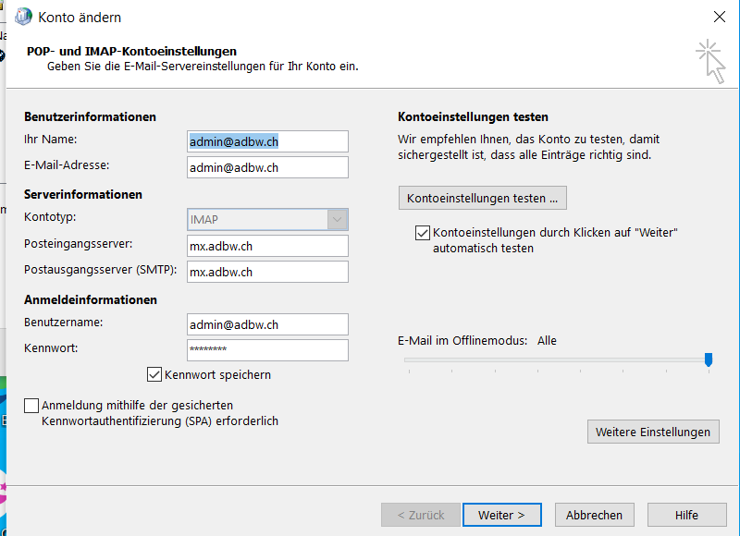
Task: Open the Kontotyp IMAP dropdown arrow
Action: click(x=337, y=220)
